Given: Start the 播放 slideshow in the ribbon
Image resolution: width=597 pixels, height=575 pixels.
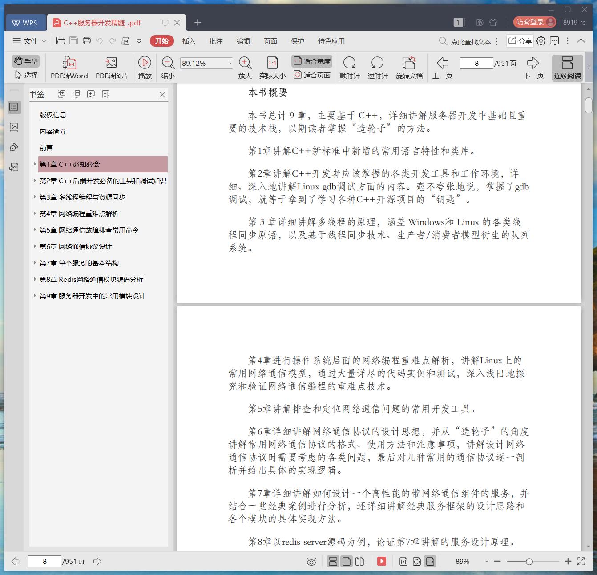Looking at the screenshot, I should point(145,68).
